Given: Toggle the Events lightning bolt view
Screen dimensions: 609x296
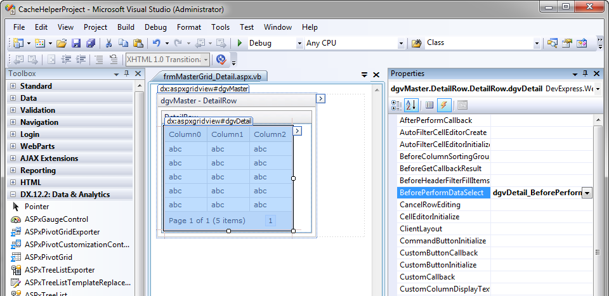Looking at the screenshot, I should pos(444,105).
